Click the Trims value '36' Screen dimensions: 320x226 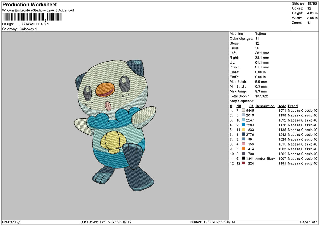click(x=257, y=48)
